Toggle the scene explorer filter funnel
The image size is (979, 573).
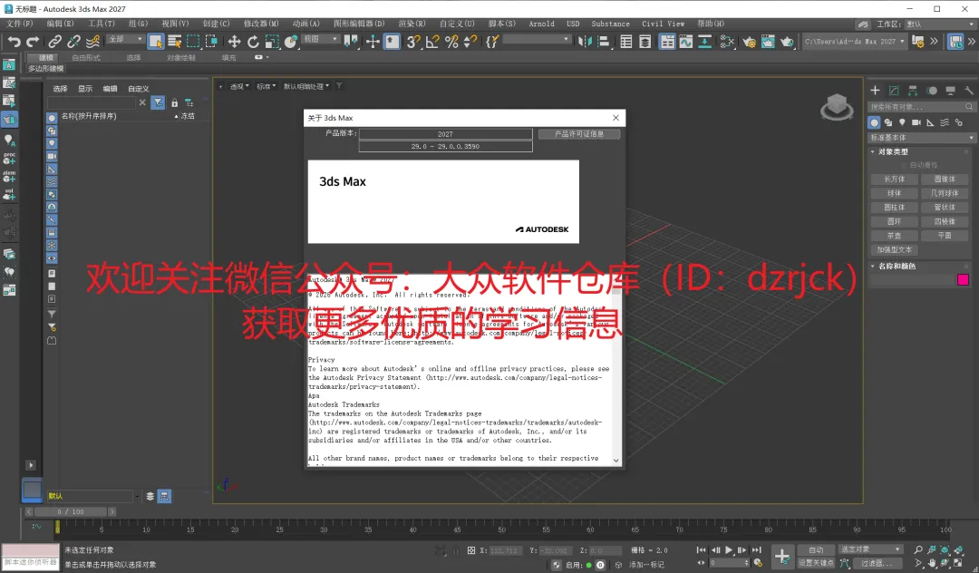158,102
